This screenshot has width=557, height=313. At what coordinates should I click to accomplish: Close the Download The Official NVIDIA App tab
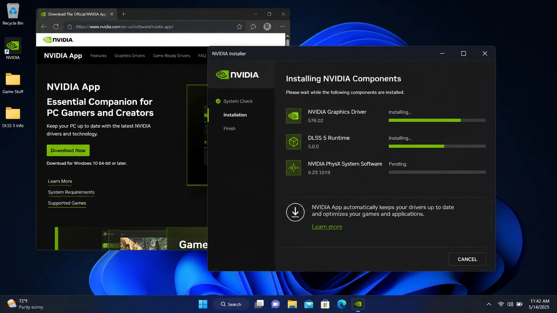coord(112,14)
